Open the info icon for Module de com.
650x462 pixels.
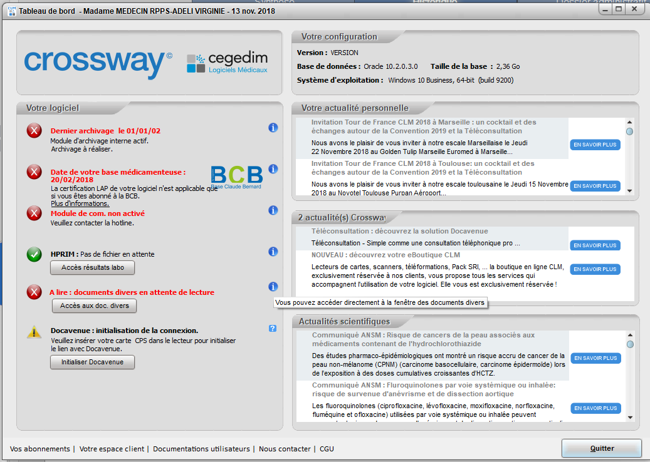click(x=273, y=210)
